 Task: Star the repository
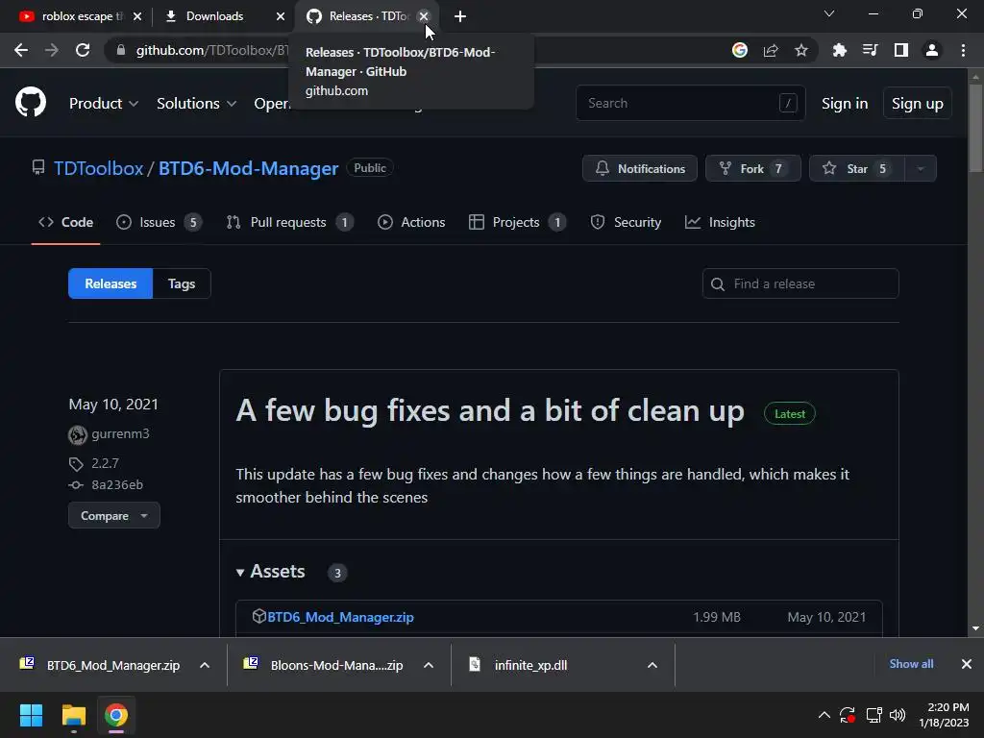coord(856,168)
